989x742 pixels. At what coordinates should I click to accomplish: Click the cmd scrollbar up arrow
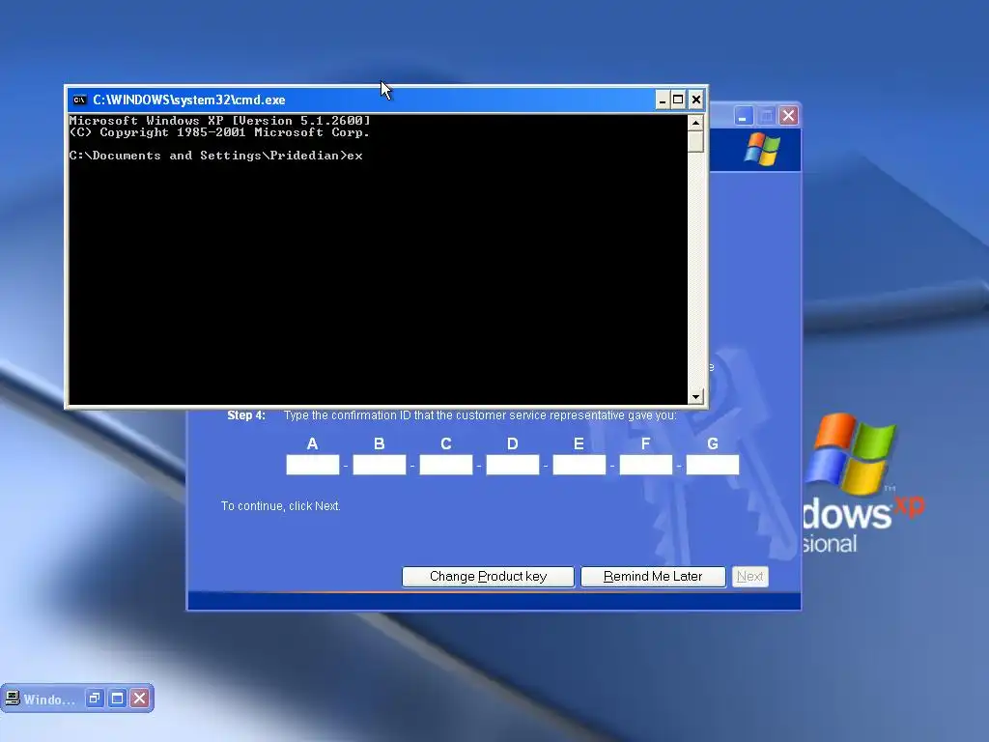pyautogui.click(x=695, y=123)
